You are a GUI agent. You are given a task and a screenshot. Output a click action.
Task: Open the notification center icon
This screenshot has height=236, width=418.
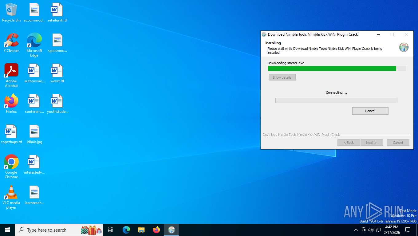tap(408, 230)
